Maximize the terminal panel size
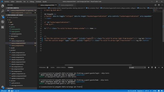The width and height of the screenshot is (164, 92). click(159, 67)
